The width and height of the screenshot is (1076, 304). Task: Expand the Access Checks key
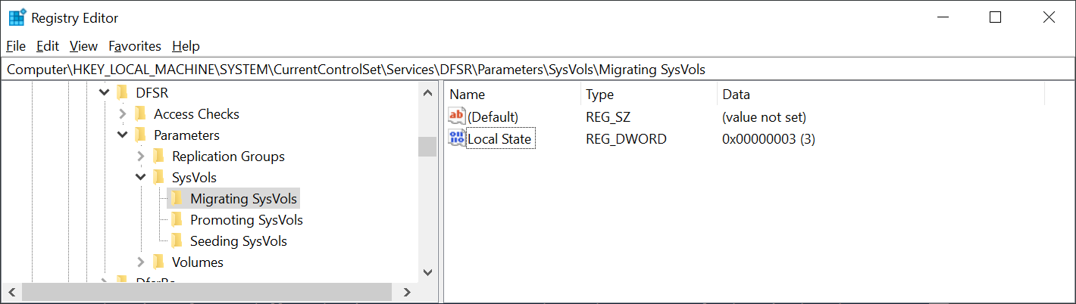tap(123, 114)
